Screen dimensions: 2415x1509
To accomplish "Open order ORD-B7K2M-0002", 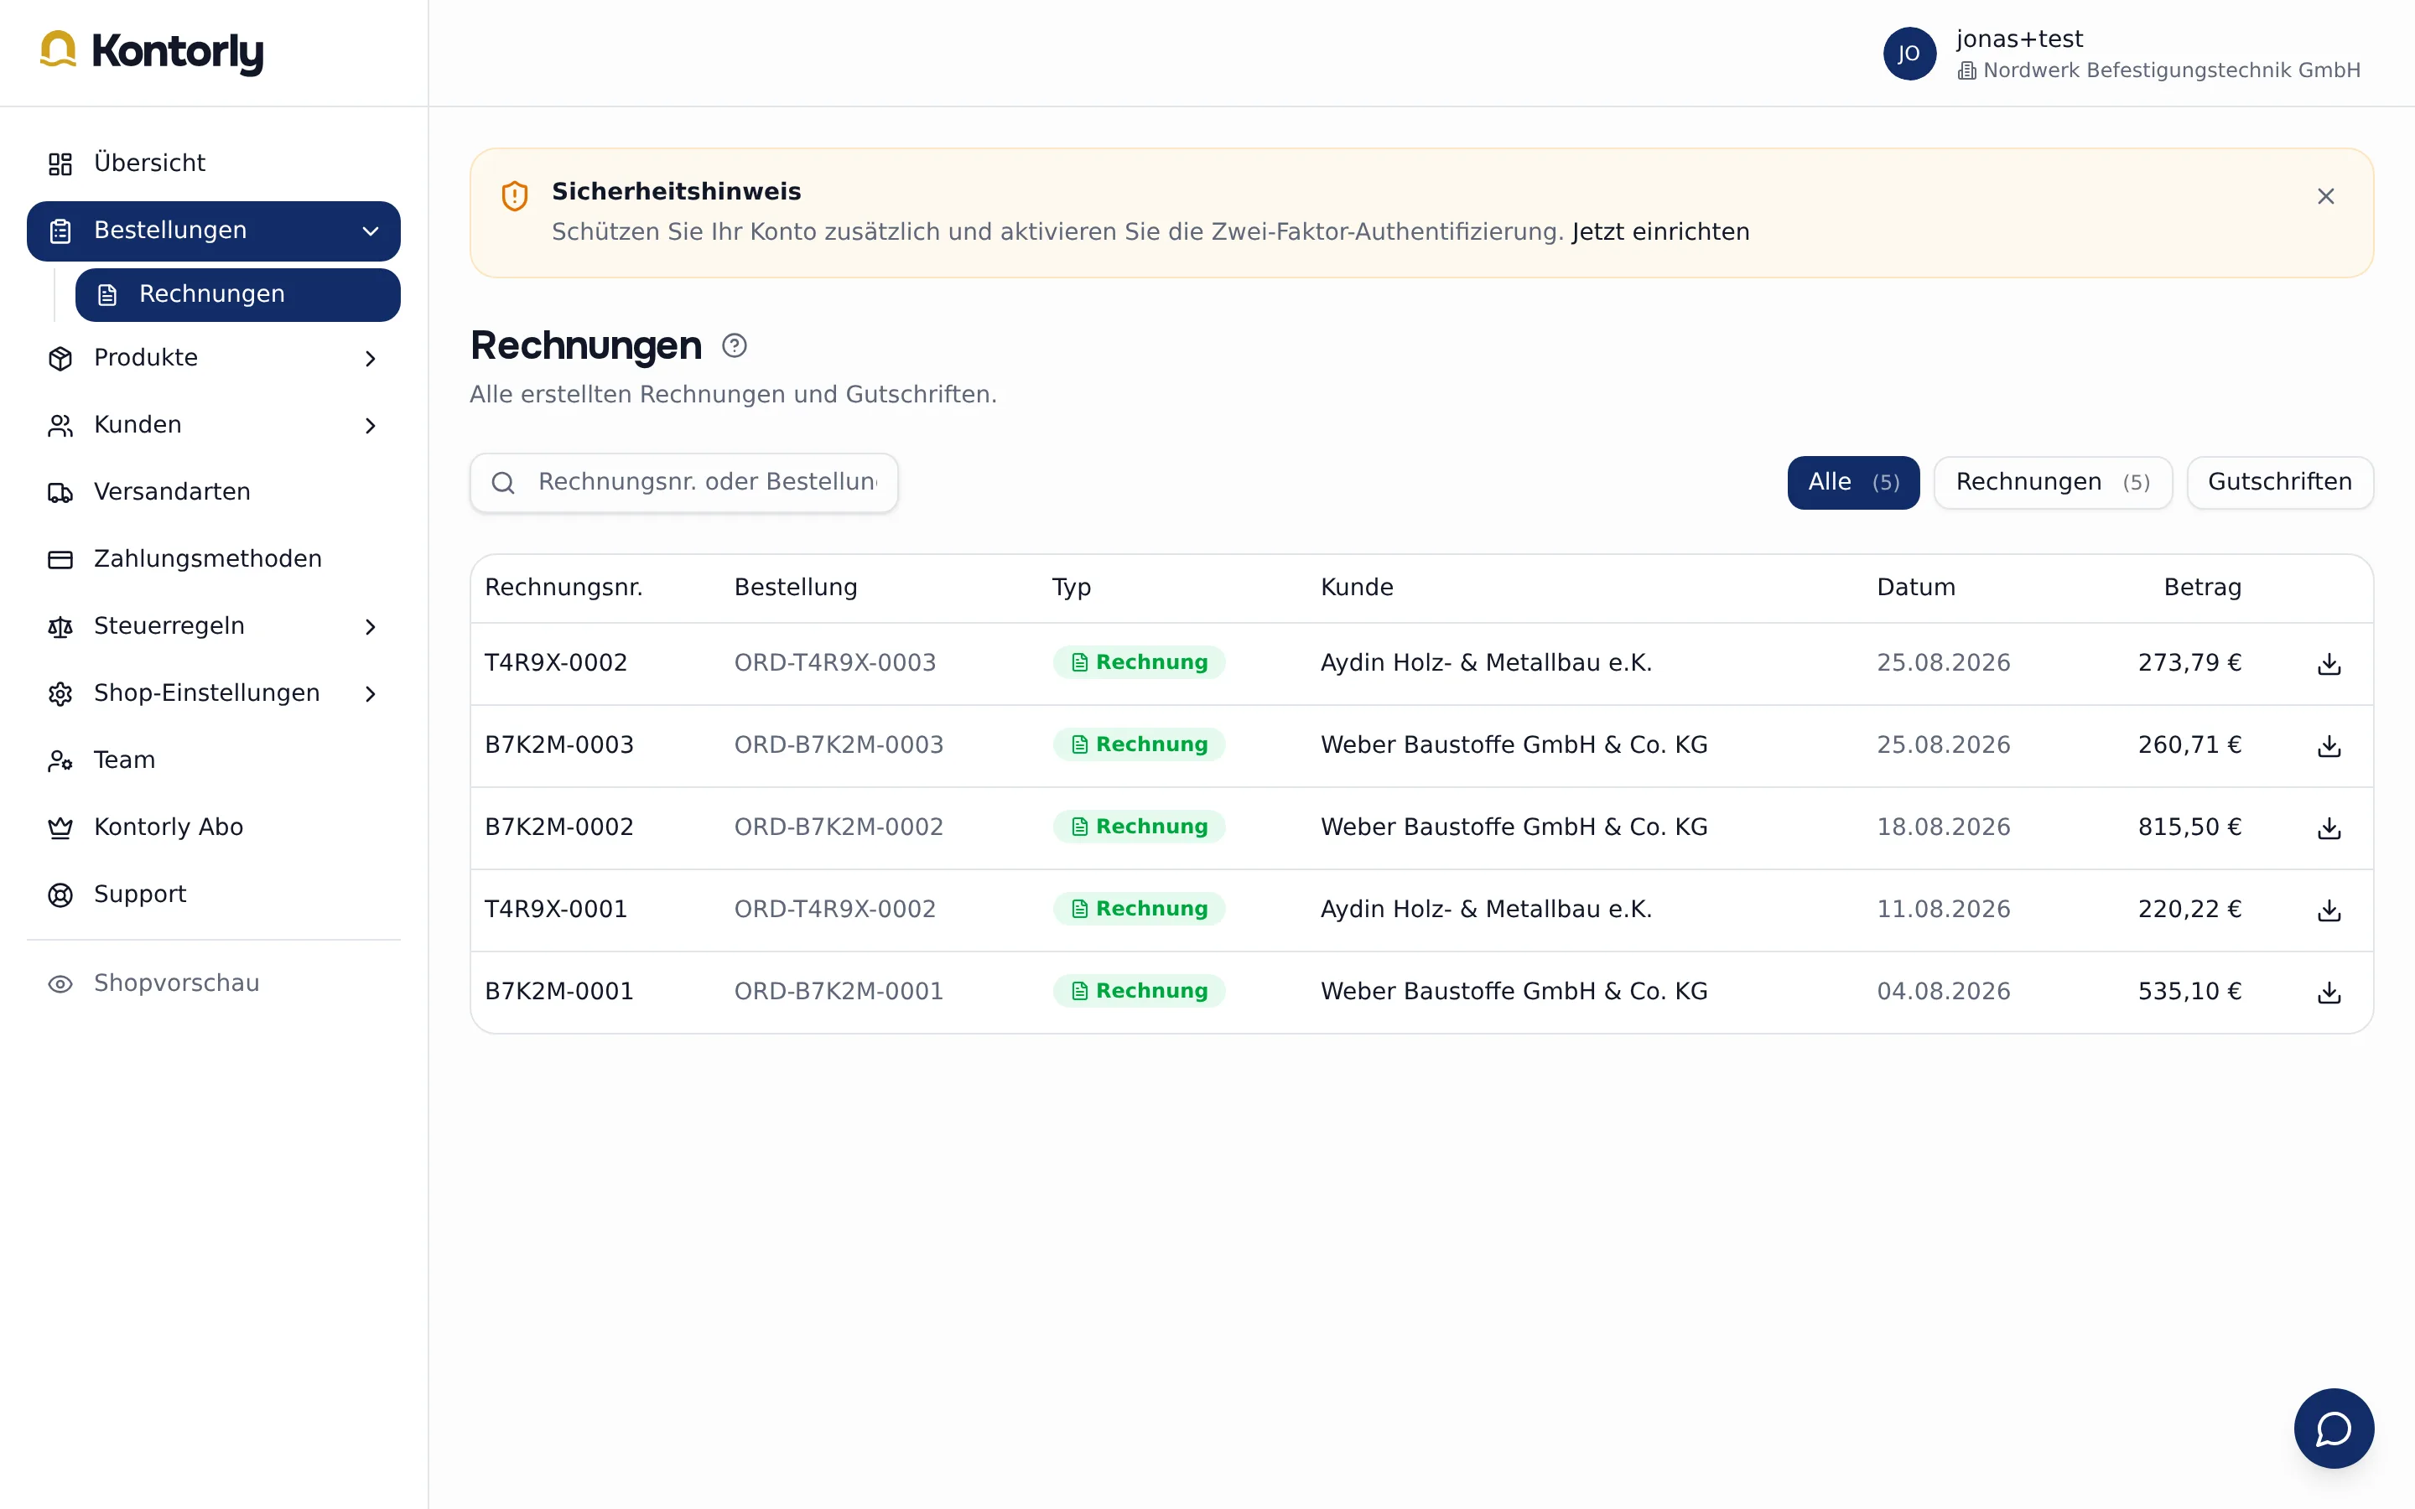I will coord(839,827).
